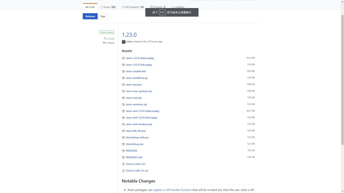Open the Code tab
This screenshot has width=344, height=193.
90,7
